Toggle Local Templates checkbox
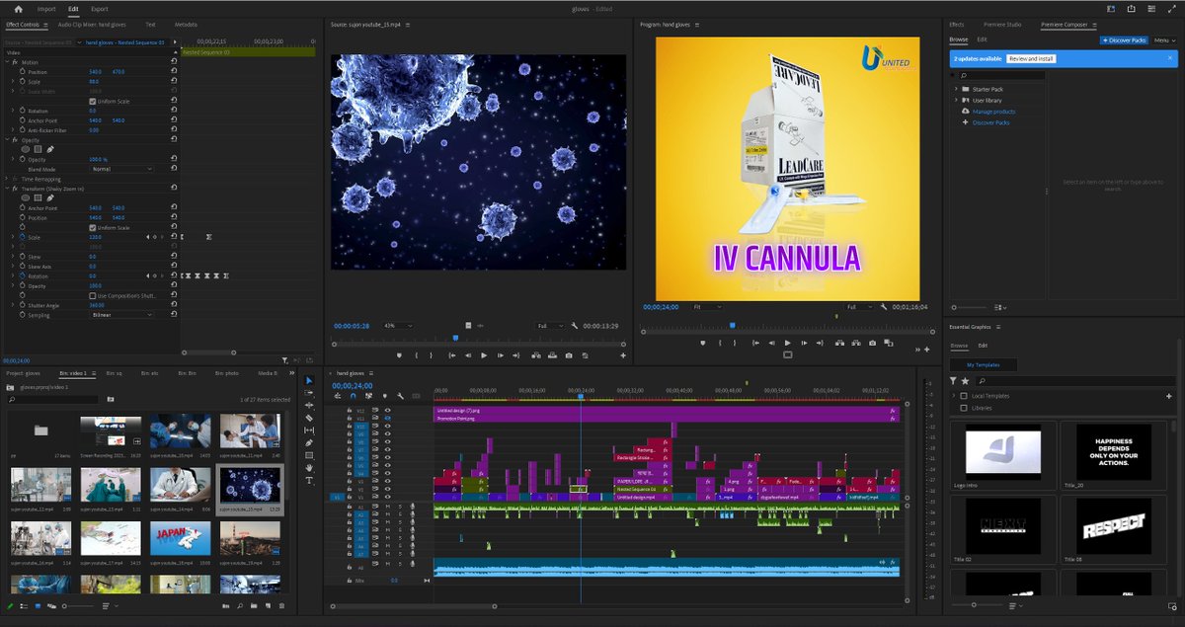1185x627 pixels. tap(965, 396)
